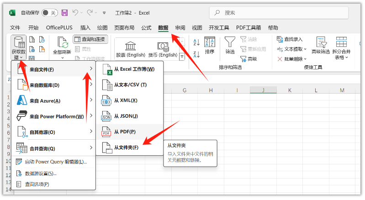Switch to the 绘图 tab
The image size is (365, 200).
(x=102, y=28)
